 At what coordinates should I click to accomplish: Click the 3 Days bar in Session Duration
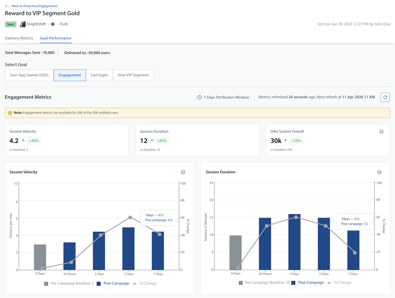coord(294,242)
